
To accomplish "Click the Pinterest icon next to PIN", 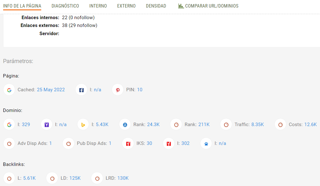I will [x=118, y=90].
